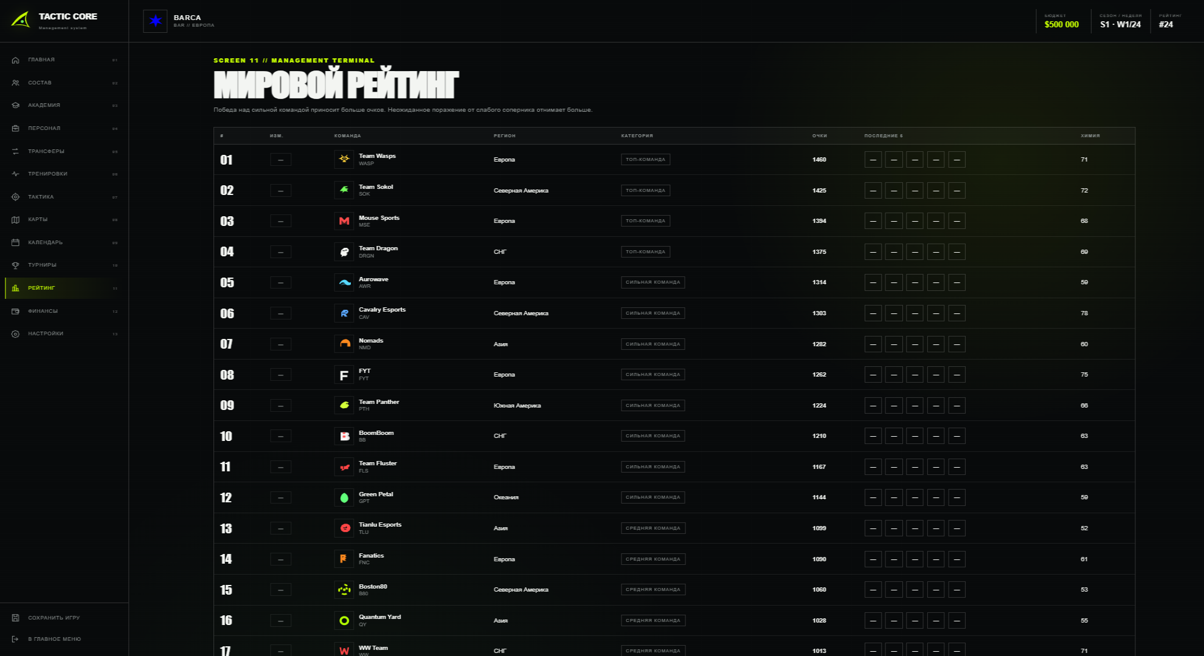This screenshot has height=656, width=1204.
Task: Click the Team Wasps logo
Action: tap(344, 159)
